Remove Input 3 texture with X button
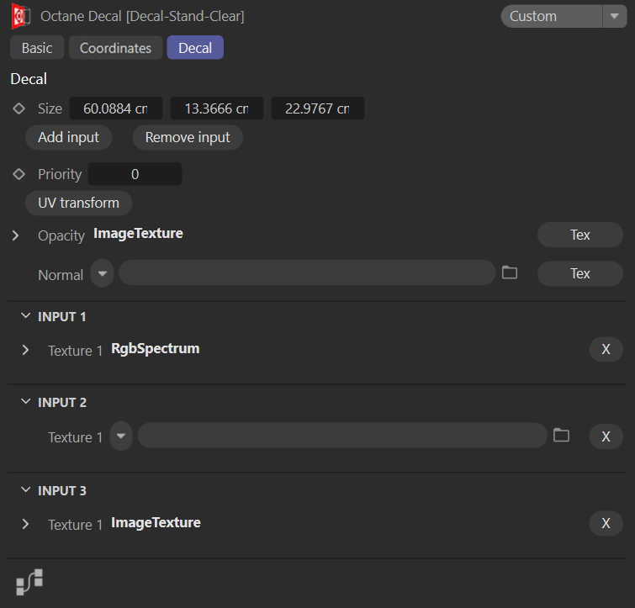This screenshot has width=635, height=608. pos(606,523)
